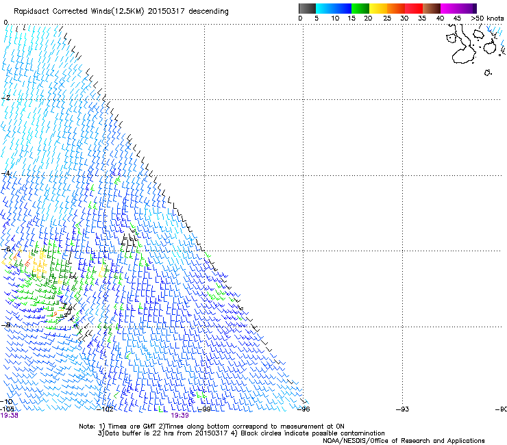The image size is (507, 445).
Task: Click the gray segment of the wind-speed color bar
Action: tap(307, 8)
